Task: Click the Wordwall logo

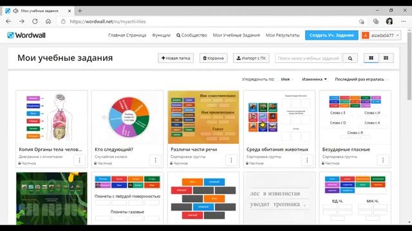Action: pos(26,35)
